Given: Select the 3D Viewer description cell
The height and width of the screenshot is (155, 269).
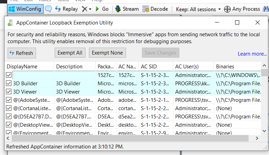Looking at the screenshot, I should point(75,92).
